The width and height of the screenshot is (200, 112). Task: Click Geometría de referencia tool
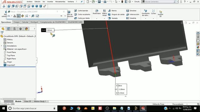click(146, 13)
